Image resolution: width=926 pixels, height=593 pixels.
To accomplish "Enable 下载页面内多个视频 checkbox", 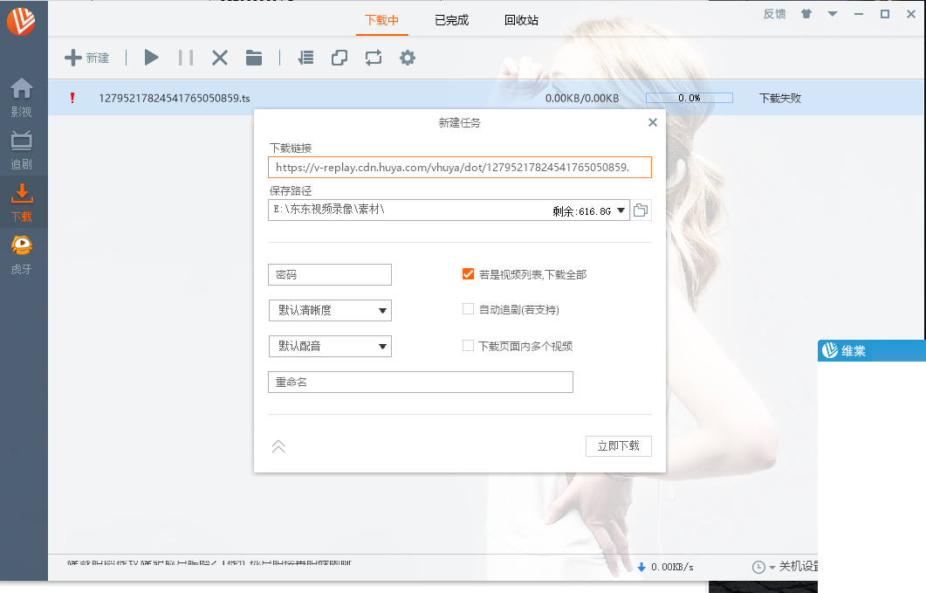I will [468, 346].
